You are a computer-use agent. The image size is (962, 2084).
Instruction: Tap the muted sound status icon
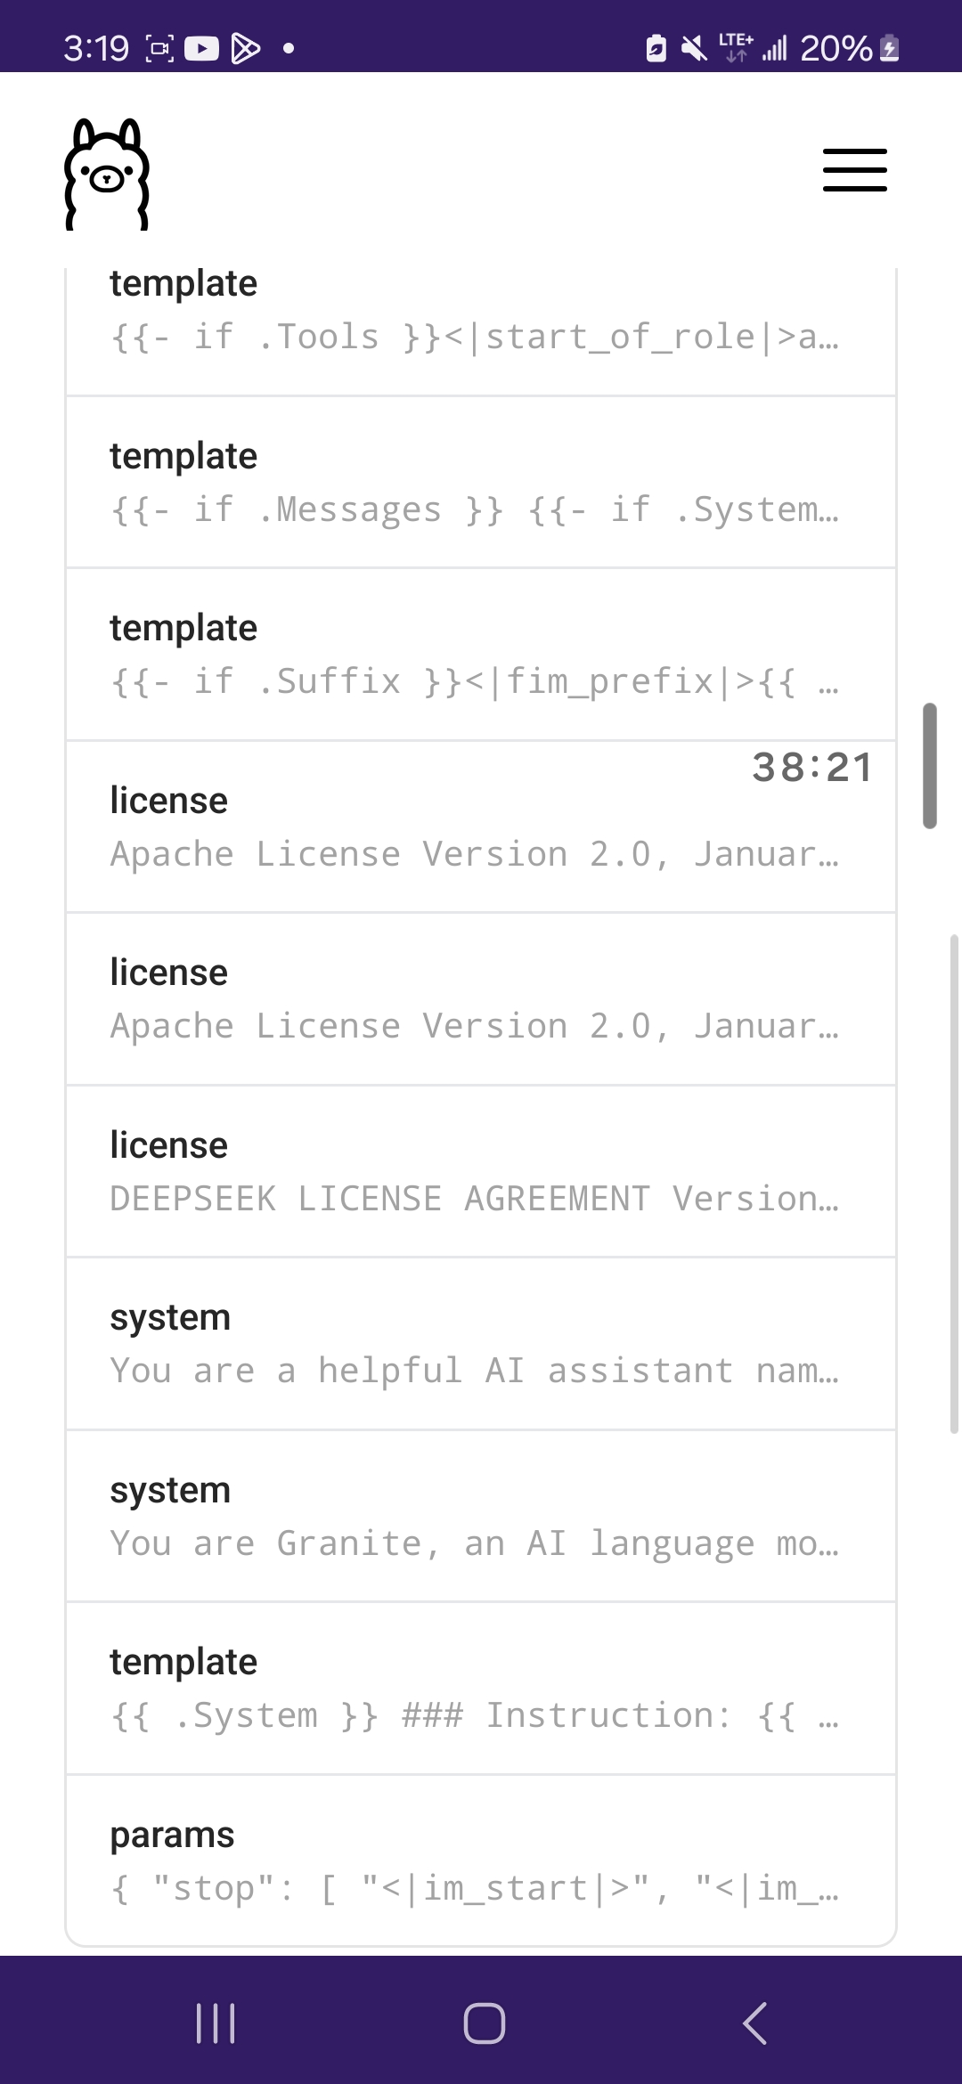694,48
